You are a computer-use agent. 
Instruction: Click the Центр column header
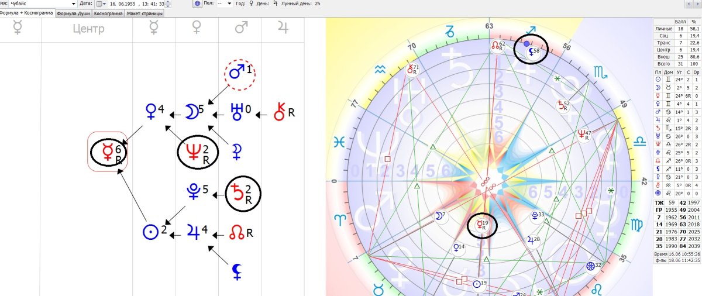coord(87,28)
